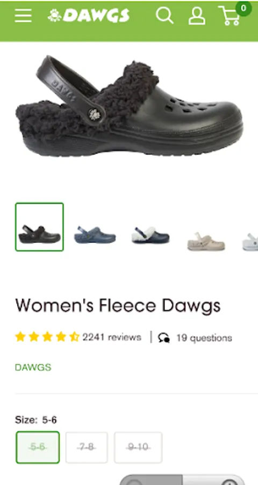Click the large black fleece clog image
This screenshot has width=258, height=485.
click(x=129, y=106)
